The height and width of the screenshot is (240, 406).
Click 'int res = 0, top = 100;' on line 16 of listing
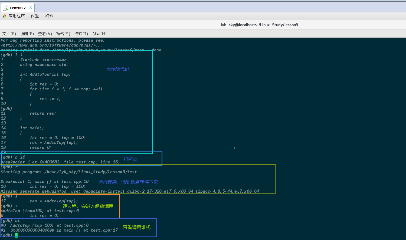click(x=57, y=138)
